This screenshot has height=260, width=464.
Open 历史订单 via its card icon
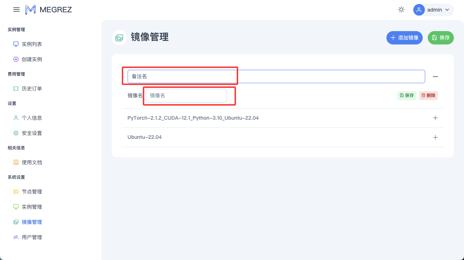pos(16,88)
